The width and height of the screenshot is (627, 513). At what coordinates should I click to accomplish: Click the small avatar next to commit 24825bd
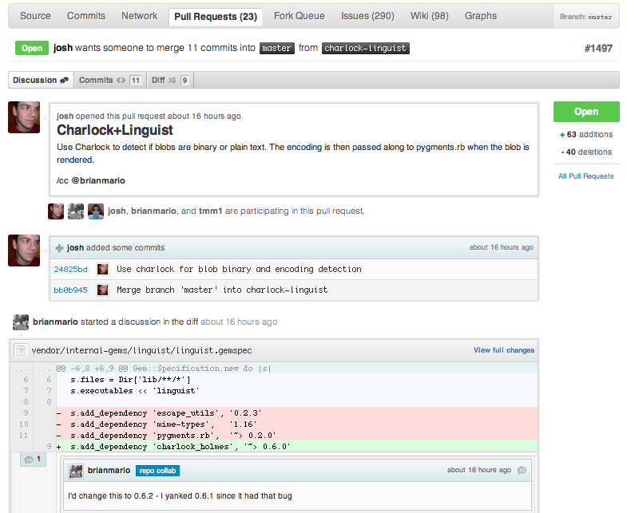(103, 270)
